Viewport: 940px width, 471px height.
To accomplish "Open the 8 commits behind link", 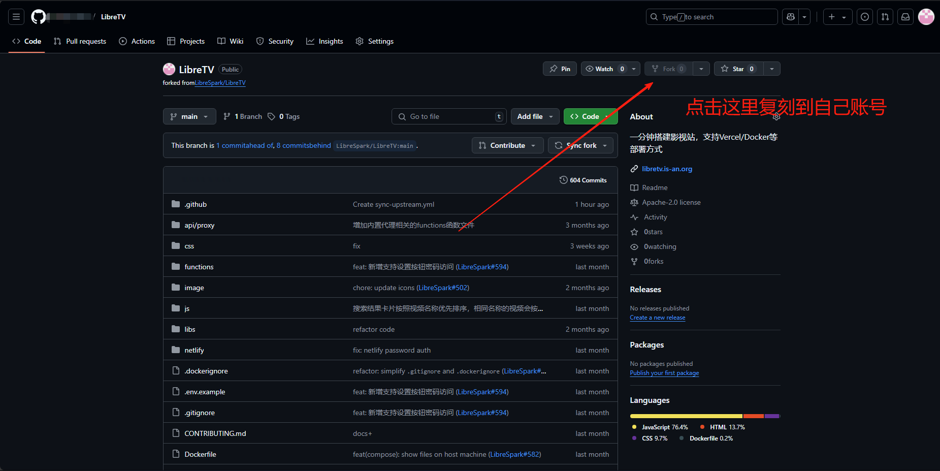I will [304, 145].
